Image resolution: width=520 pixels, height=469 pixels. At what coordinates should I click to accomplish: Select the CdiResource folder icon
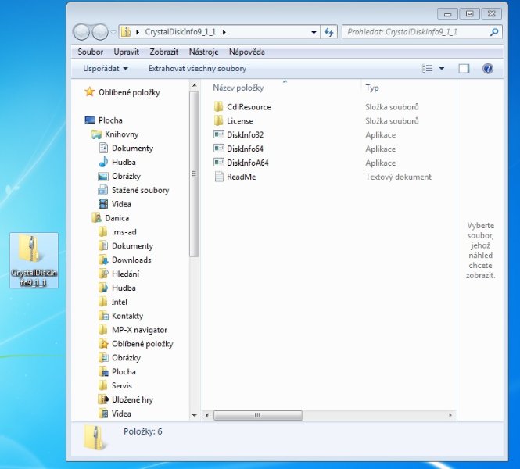tap(218, 107)
